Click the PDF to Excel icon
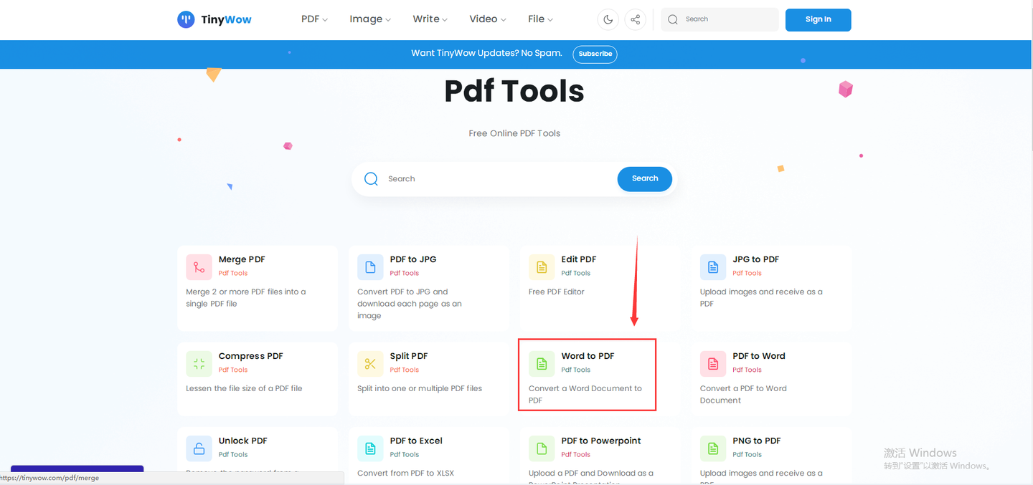Screen dimensions: 1033x485 [370, 448]
